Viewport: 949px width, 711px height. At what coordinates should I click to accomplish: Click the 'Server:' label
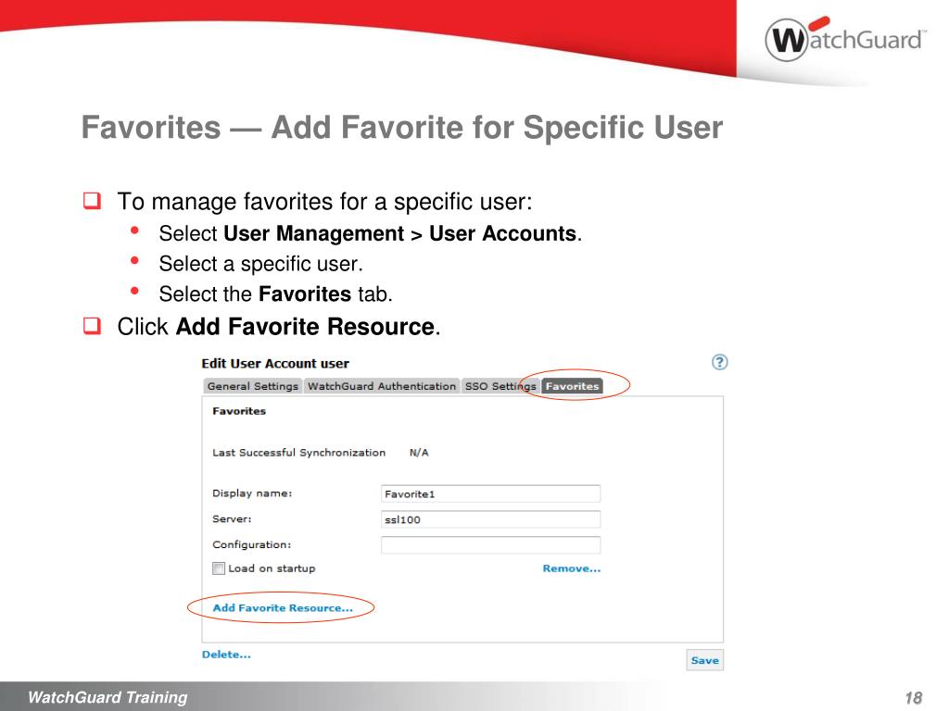(232, 518)
